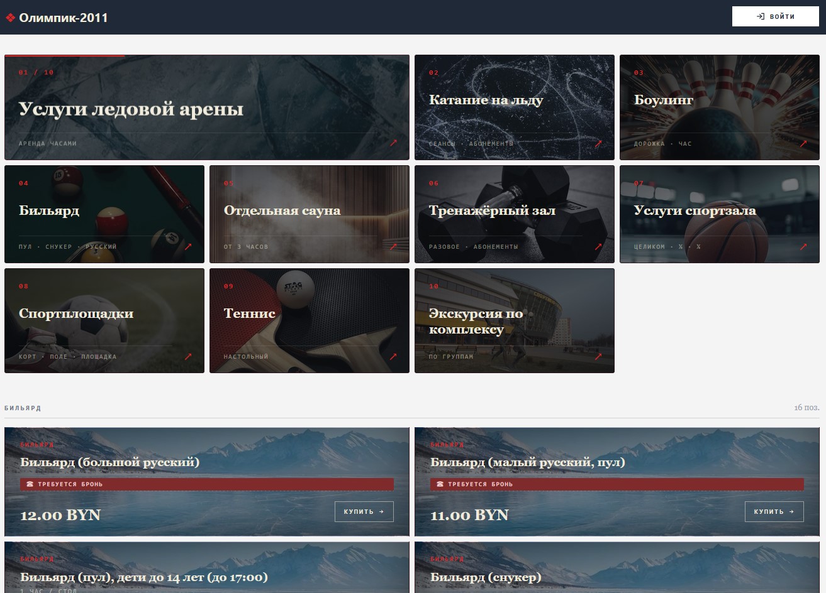Viewport: 826px width, 593px height.
Task: Open the Теннис category card
Action: point(310,320)
